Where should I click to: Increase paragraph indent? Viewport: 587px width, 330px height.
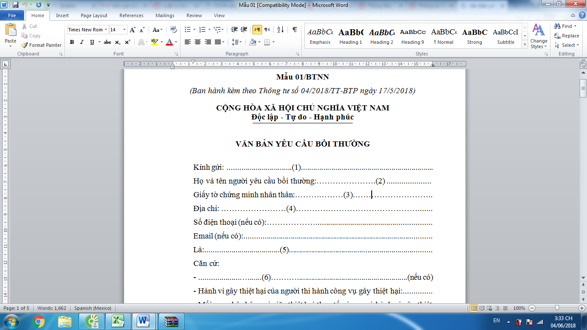[x=244, y=30]
